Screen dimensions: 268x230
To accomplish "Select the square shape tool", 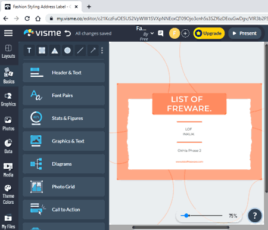I will [x=42, y=51].
